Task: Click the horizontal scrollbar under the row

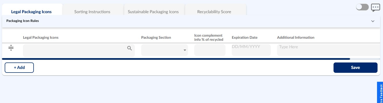Action: coord(176,59)
